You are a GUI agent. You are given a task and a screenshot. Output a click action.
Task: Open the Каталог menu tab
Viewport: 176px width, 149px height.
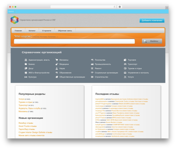click(x=32, y=31)
